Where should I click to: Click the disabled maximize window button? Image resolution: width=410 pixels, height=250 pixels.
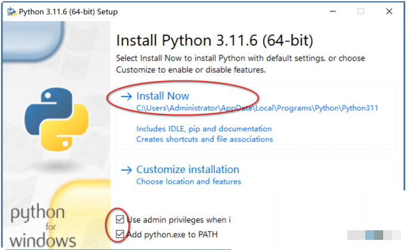360,11
